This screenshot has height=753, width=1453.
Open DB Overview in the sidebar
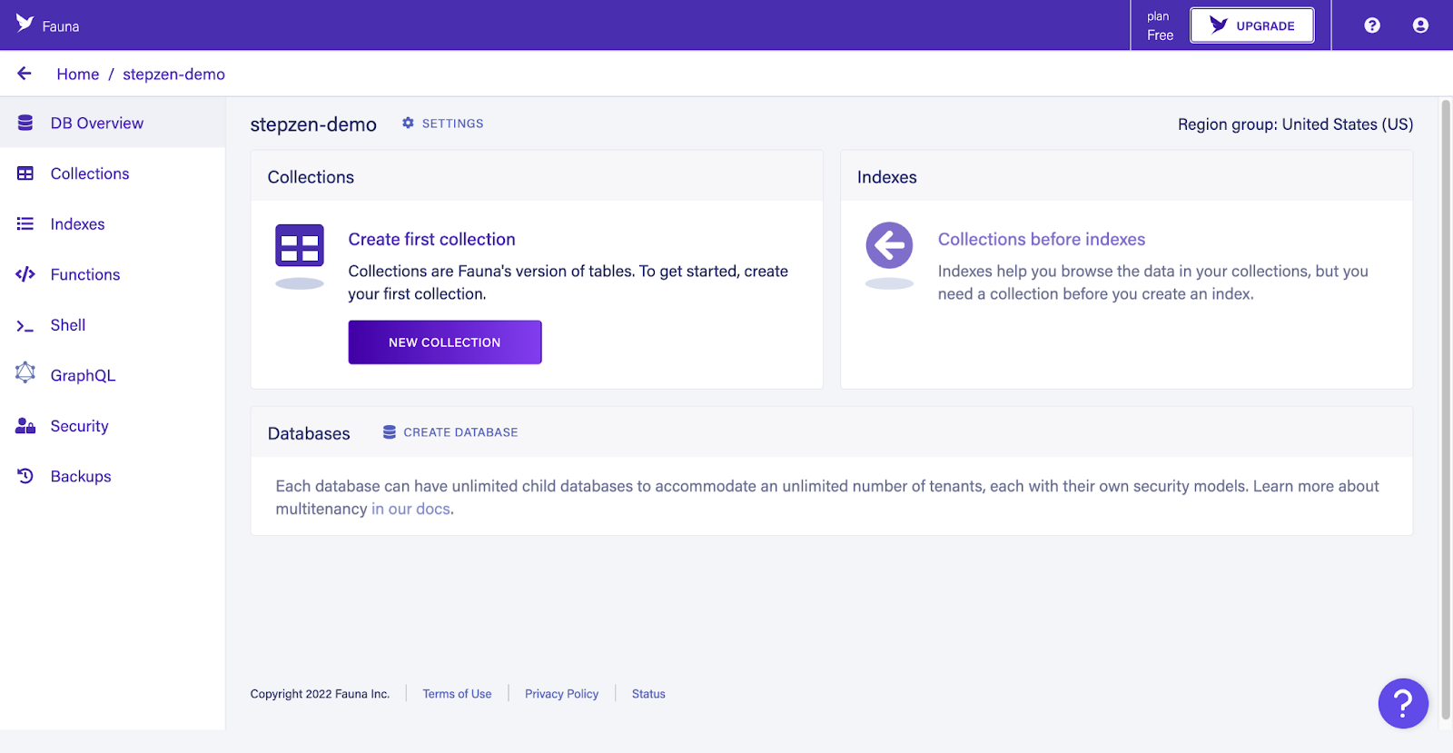(x=113, y=123)
